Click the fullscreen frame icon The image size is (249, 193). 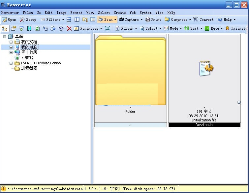(108, 29)
